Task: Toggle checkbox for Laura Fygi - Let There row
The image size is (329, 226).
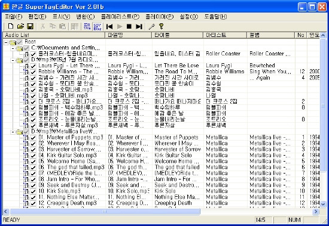Action: 33,66
